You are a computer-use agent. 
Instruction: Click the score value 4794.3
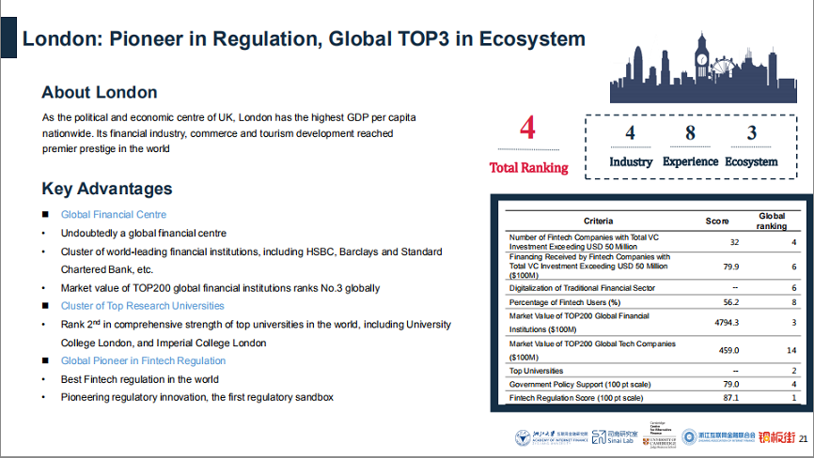[727, 322]
